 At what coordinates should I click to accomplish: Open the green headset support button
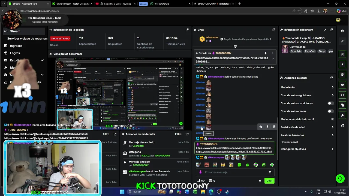coord(340,179)
